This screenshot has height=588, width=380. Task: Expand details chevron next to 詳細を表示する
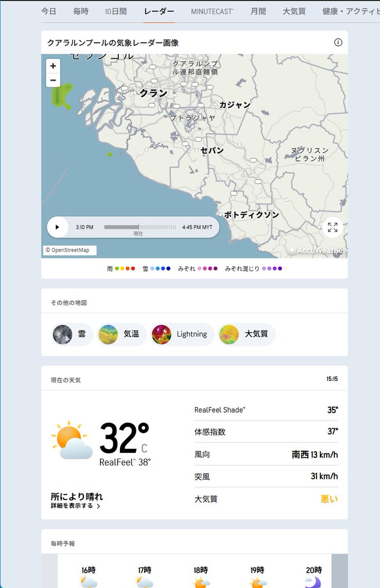pos(98,506)
